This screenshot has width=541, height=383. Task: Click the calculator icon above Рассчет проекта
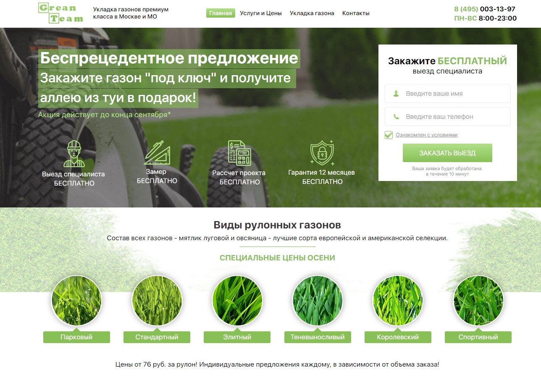click(x=239, y=153)
